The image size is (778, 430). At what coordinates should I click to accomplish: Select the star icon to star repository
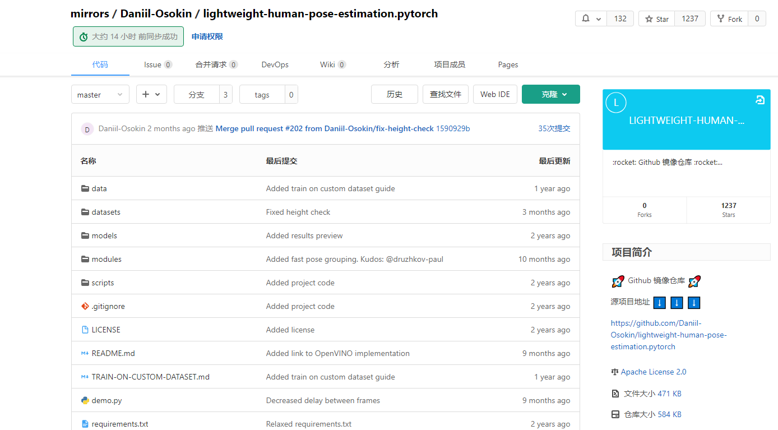(x=650, y=19)
